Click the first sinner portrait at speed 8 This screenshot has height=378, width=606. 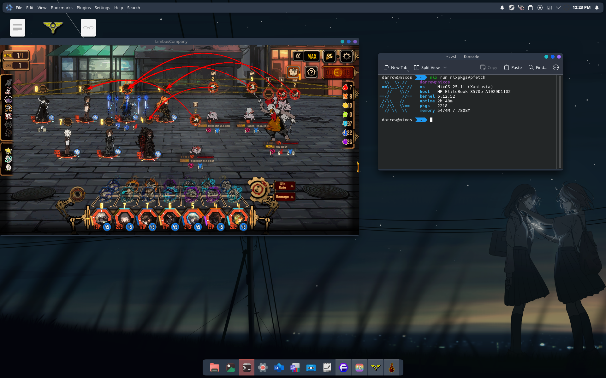tap(101, 218)
